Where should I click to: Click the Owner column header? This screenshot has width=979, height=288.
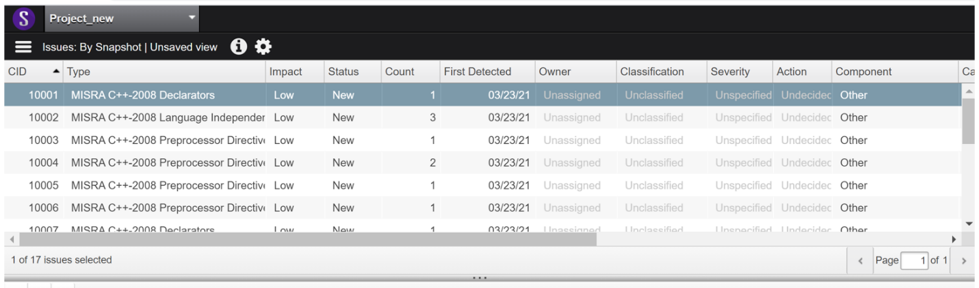point(575,72)
